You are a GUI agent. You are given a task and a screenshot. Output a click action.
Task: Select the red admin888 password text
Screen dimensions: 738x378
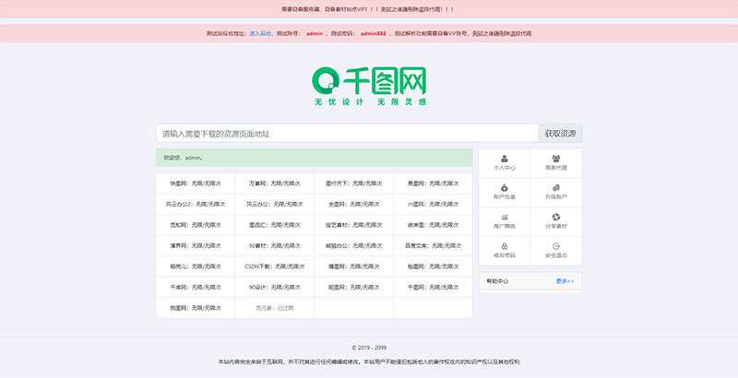point(374,33)
